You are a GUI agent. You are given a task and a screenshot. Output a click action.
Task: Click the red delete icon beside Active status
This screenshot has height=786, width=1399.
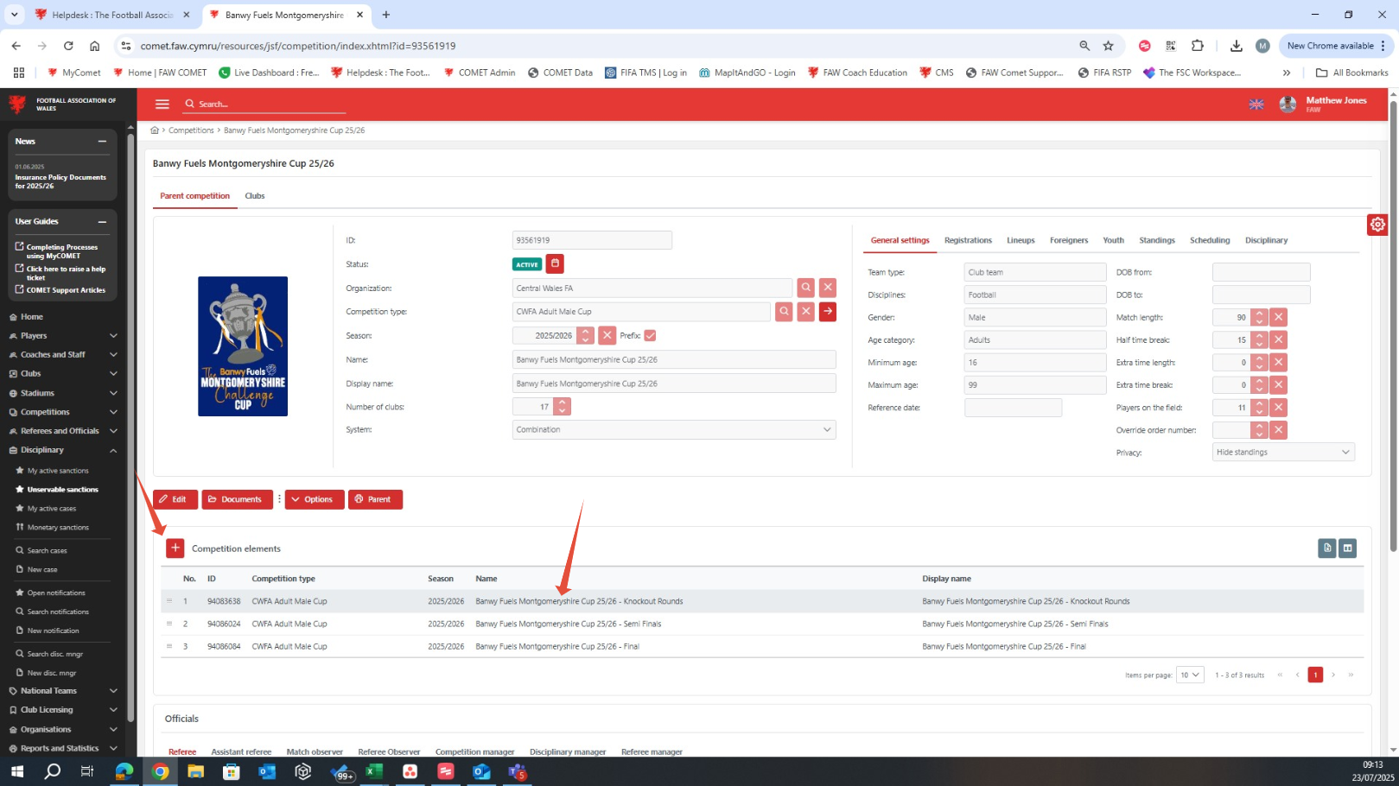(555, 264)
